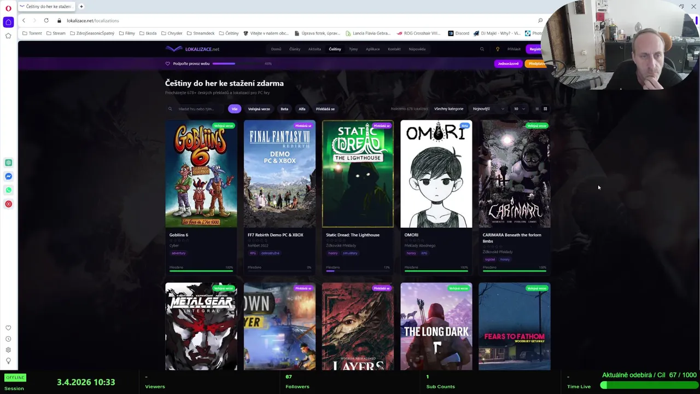This screenshot has height=394, width=700.
Task: Open WhatsApp in the Opera sidebar
Action: click(x=8, y=190)
